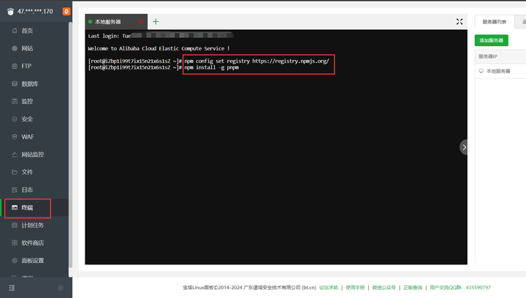Open 计划任务 scheduled tasks
The width and height of the screenshot is (526, 298).
coord(32,226)
